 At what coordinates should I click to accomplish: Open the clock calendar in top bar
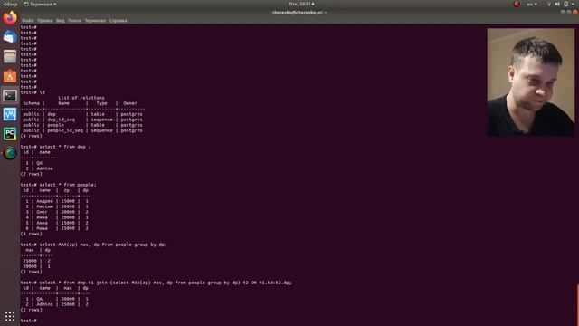pos(301,4)
